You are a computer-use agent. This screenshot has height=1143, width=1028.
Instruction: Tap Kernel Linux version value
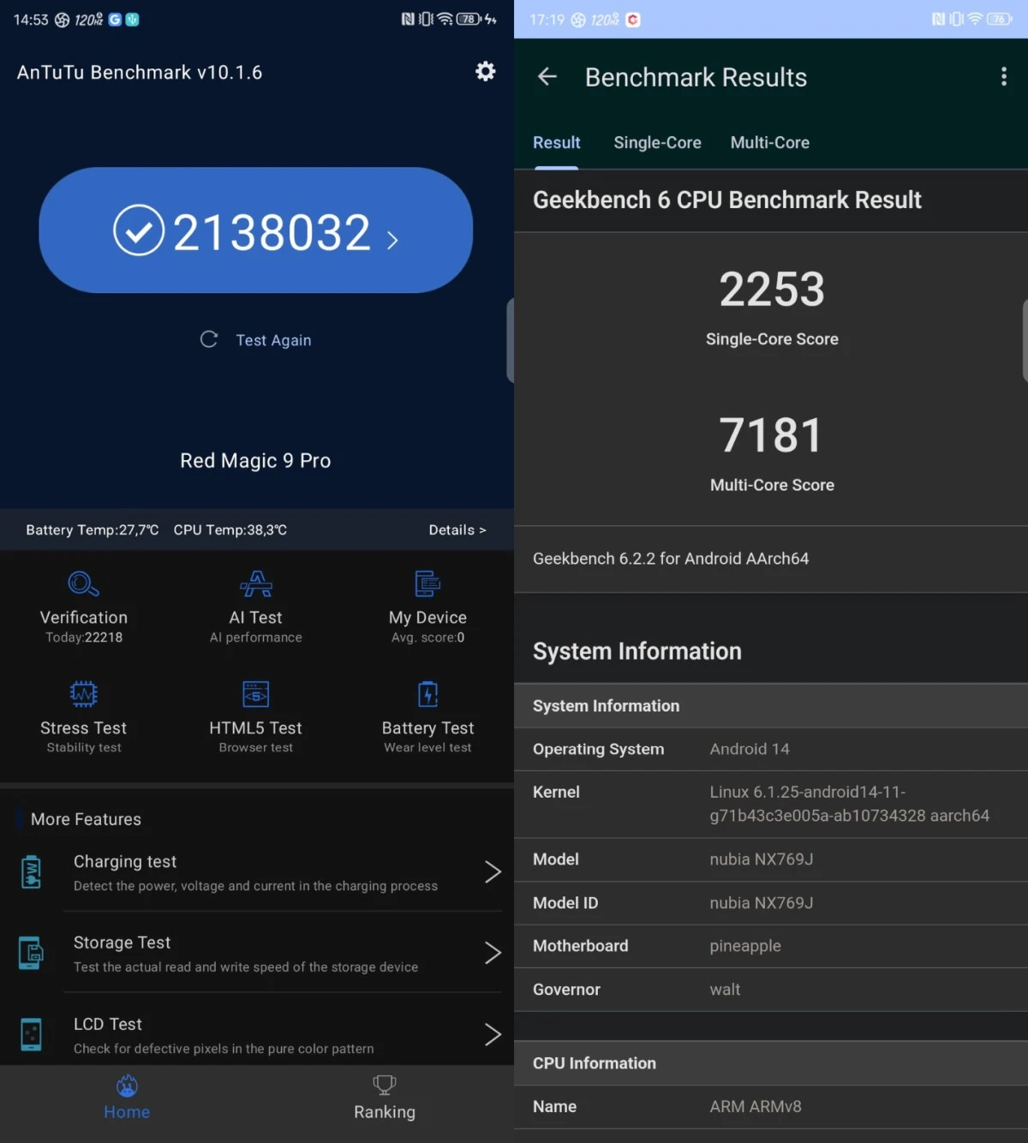tap(849, 804)
